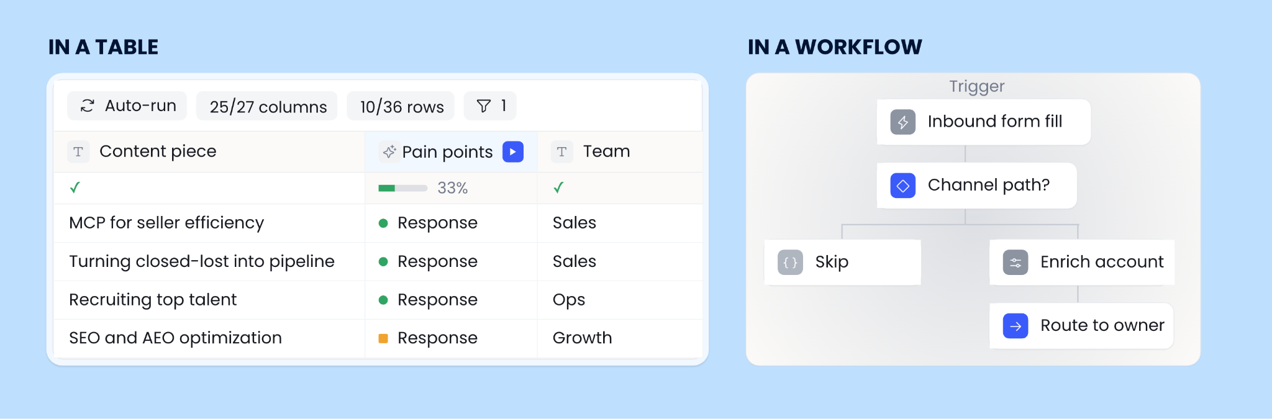Click the arrow icon on Route to owner
The height and width of the screenshot is (419, 1272).
1015,326
